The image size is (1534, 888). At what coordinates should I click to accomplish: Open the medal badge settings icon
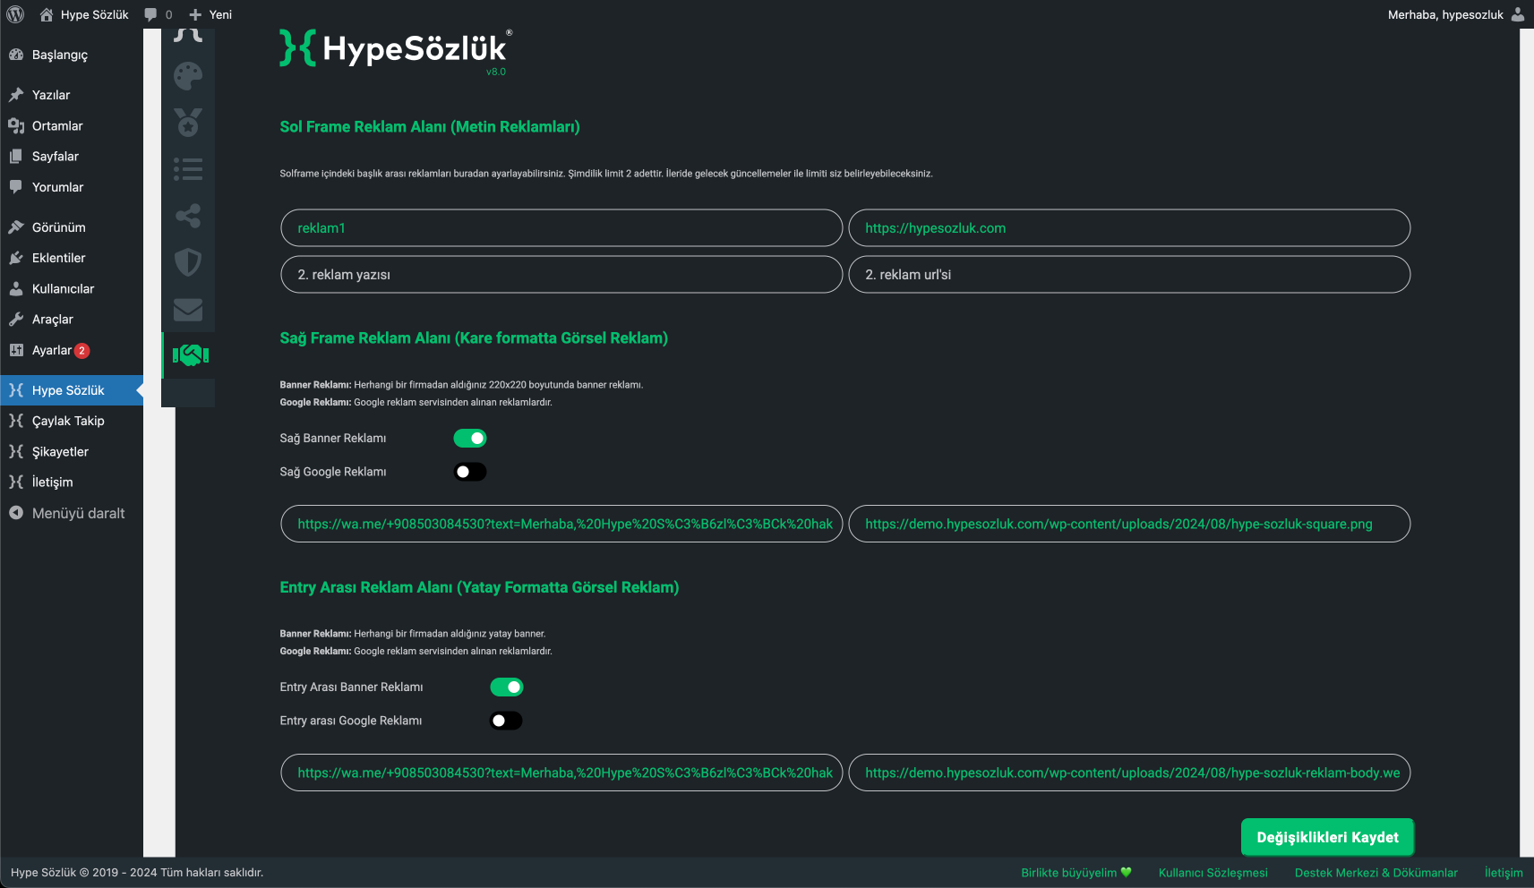[x=188, y=123]
